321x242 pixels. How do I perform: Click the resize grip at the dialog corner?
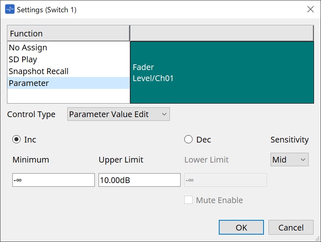[x=317, y=238]
